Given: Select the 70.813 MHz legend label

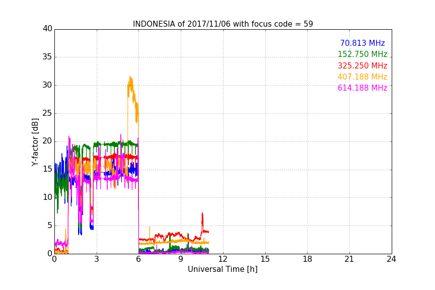Looking at the screenshot, I should pyautogui.click(x=362, y=43).
